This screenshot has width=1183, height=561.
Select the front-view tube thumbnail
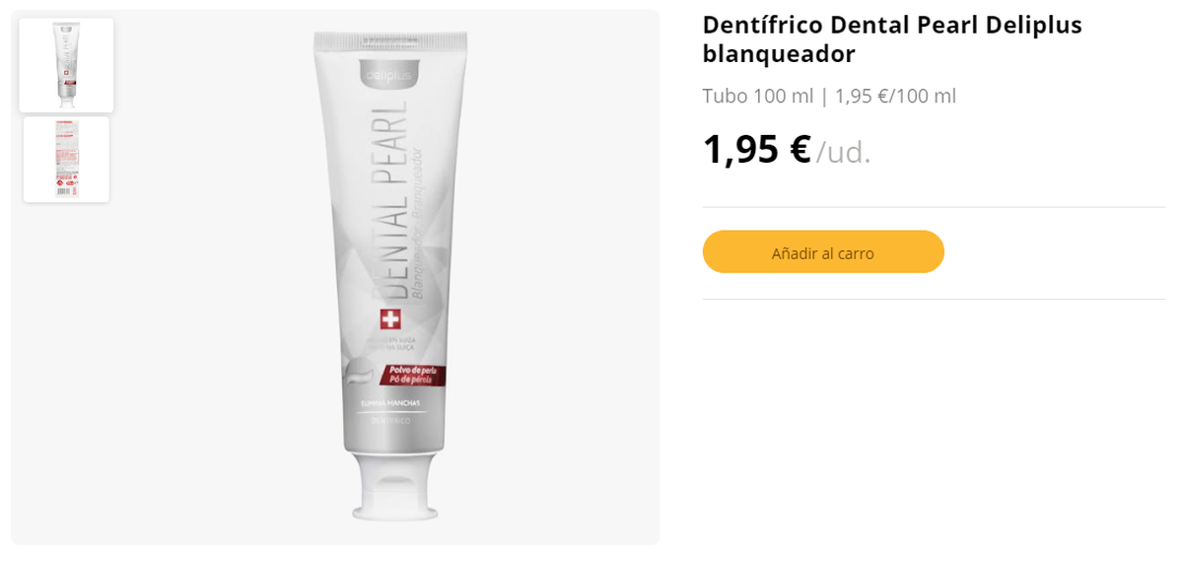[66, 65]
